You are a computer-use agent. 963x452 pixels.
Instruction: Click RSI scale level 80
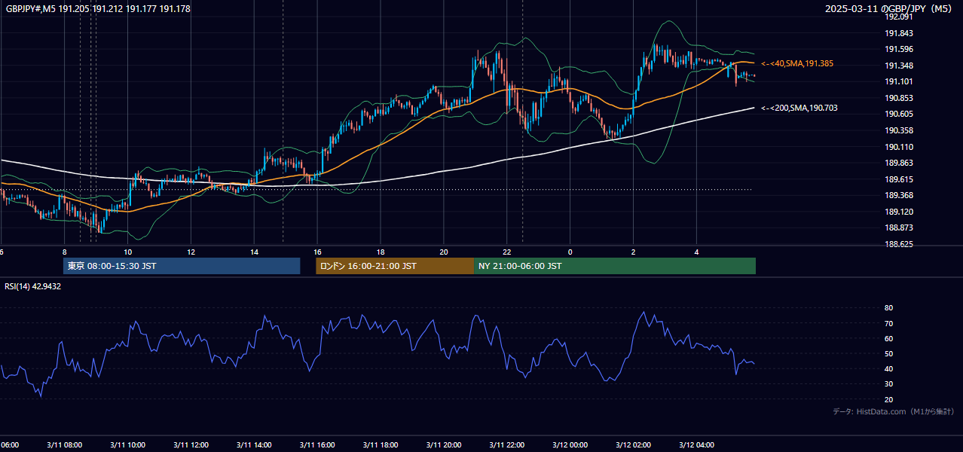[888, 308]
